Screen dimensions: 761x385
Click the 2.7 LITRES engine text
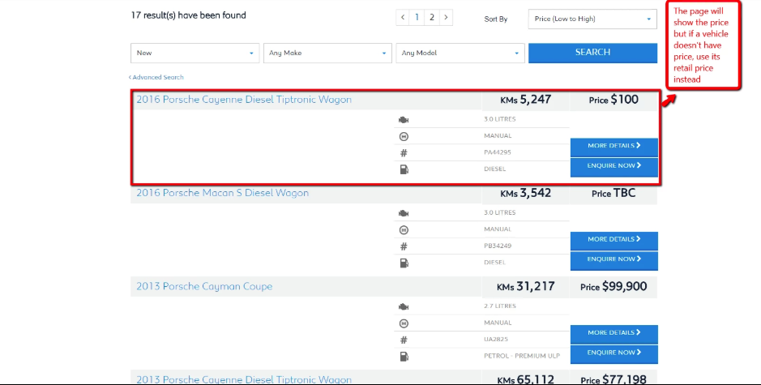coord(500,306)
